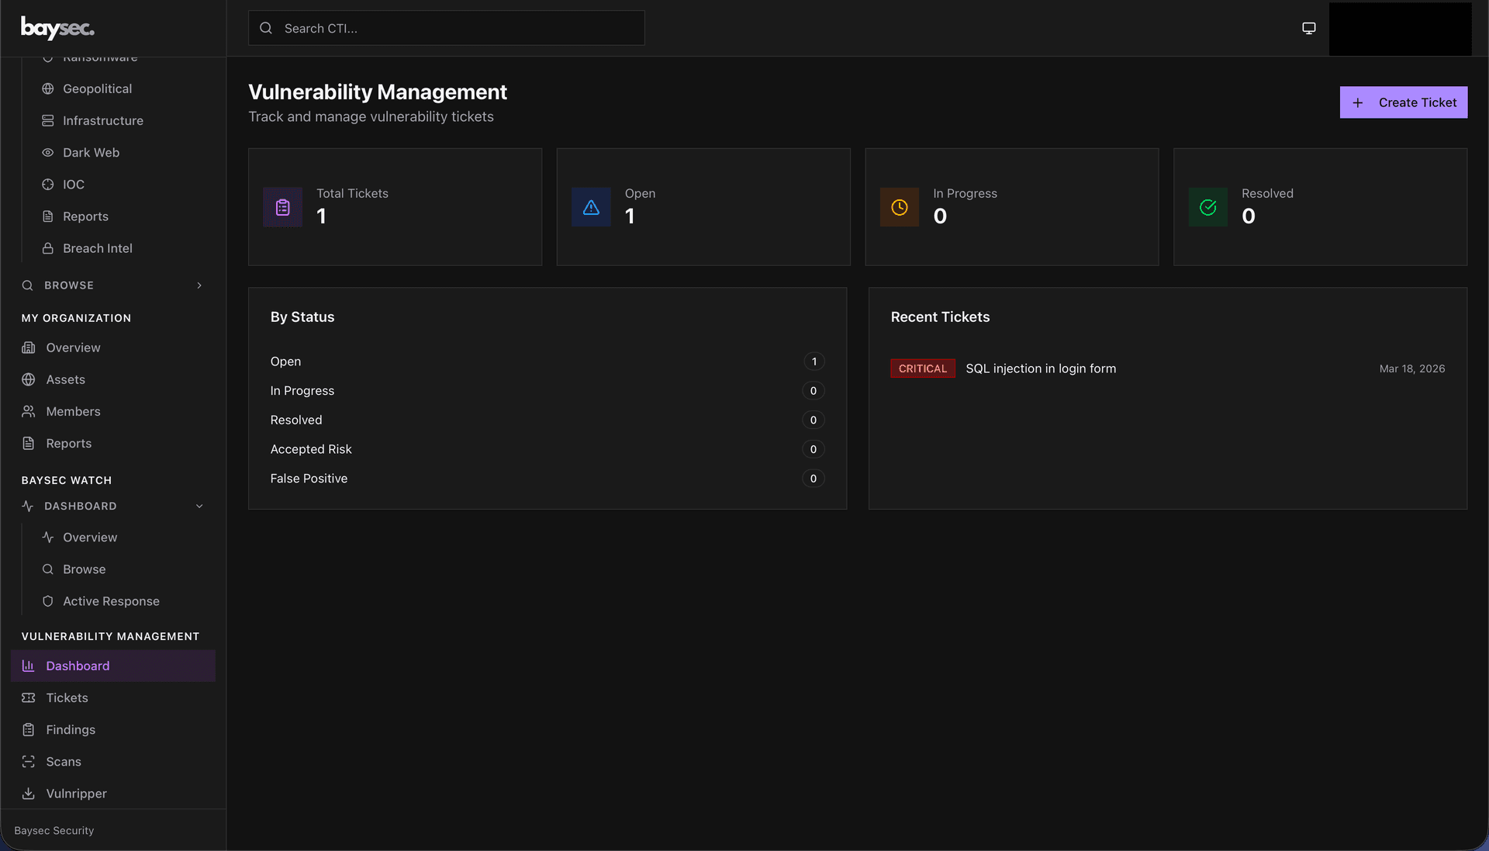The height and width of the screenshot is (851, 1489).
Task: Open the Assets globe icon
Action: (x=28, y=379)
